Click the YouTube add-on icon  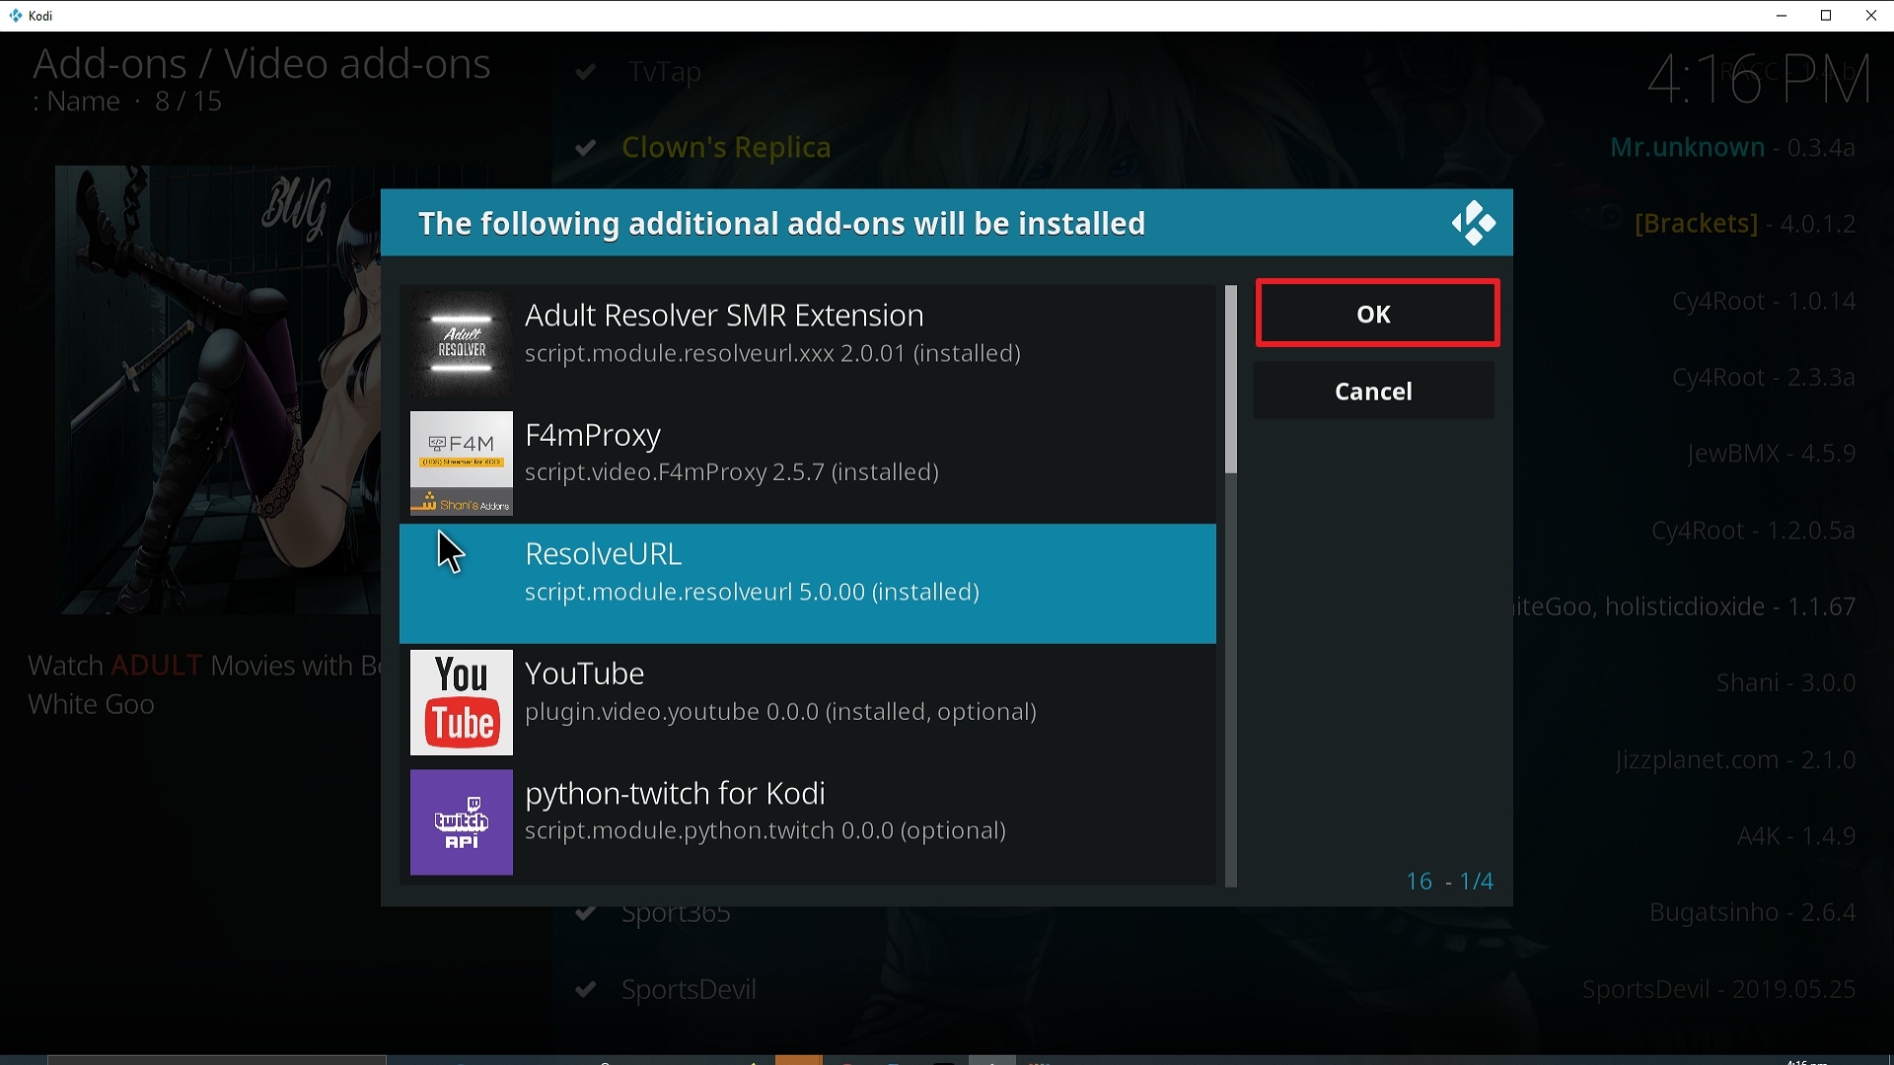(x=462, y=702)
